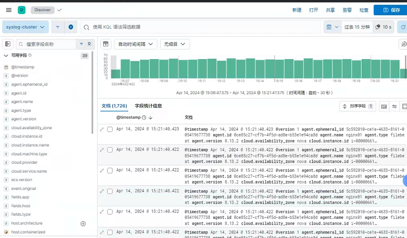This screenshot has height=238, width=407.
Task: Click the sort arrow on @timestamp column
Action: coord(151,118)
